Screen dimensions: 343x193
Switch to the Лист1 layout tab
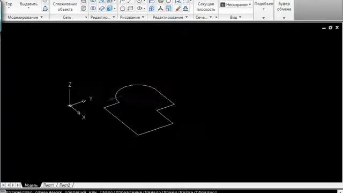point(48,185)
